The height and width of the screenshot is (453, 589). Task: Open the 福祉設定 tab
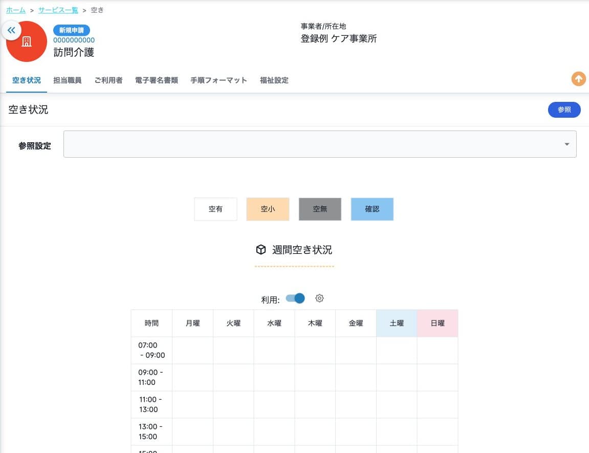click(x=274, y=80)
